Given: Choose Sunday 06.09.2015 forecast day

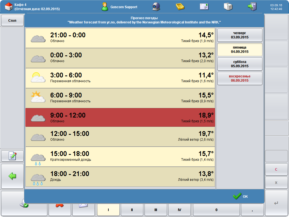Looking at the screenshot, I should [x=240, y=78].
